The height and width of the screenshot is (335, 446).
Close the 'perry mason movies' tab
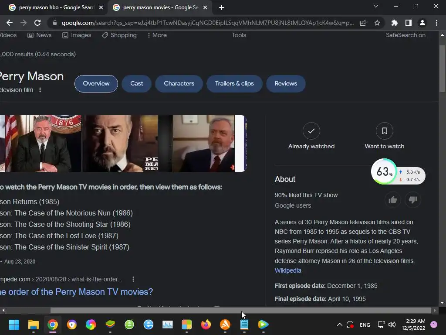click(x=205, y=7)
